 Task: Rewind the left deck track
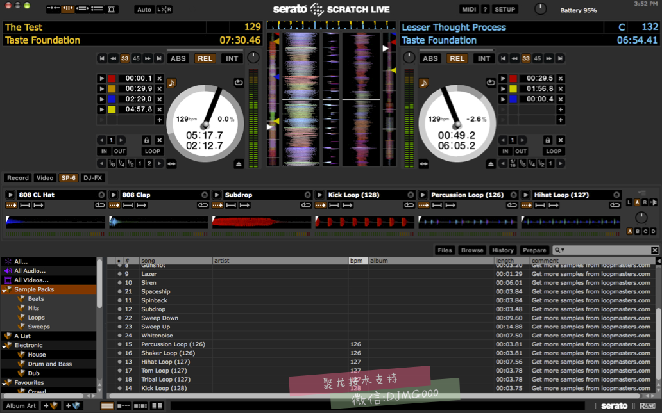(x=113, y=58)
